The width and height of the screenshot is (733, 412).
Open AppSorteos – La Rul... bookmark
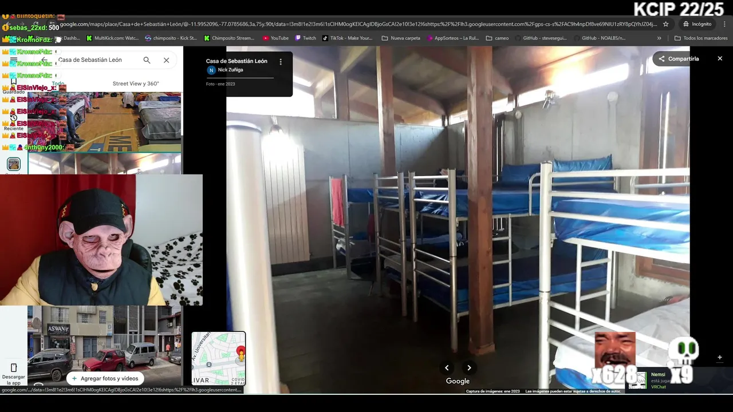coord(452,38)
